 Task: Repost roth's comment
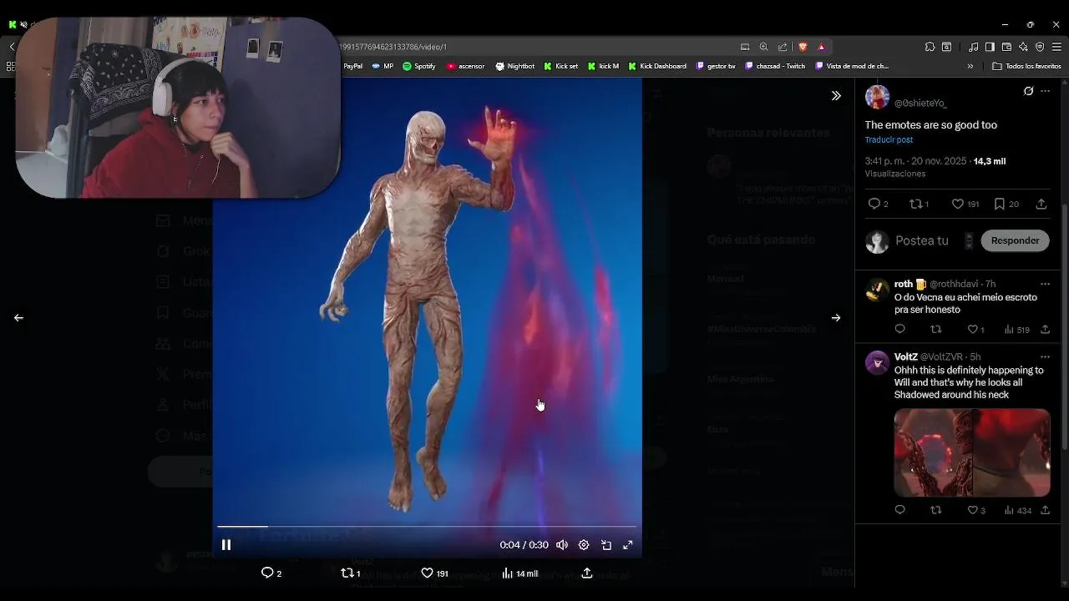935,330
